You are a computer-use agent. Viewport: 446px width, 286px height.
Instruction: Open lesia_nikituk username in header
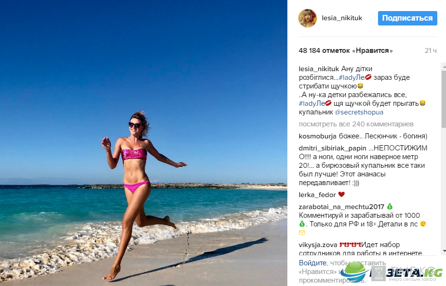pyautogui.click(x=342, y=18)
